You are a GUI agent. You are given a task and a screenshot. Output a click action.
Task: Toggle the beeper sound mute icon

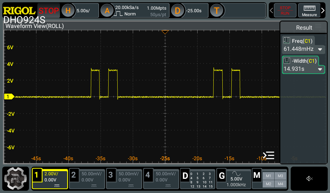[309, 179]
